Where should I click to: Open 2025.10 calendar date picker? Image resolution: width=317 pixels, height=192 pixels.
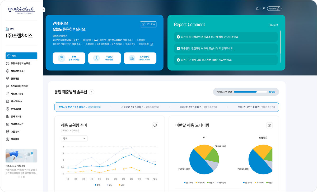pyautogui.click(x=148, y=25)
